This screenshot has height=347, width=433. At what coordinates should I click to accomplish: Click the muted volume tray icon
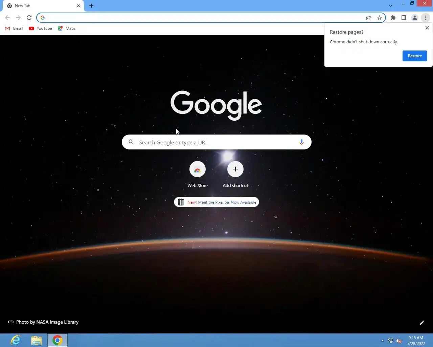pyautogui.click(x=399, y=341)
